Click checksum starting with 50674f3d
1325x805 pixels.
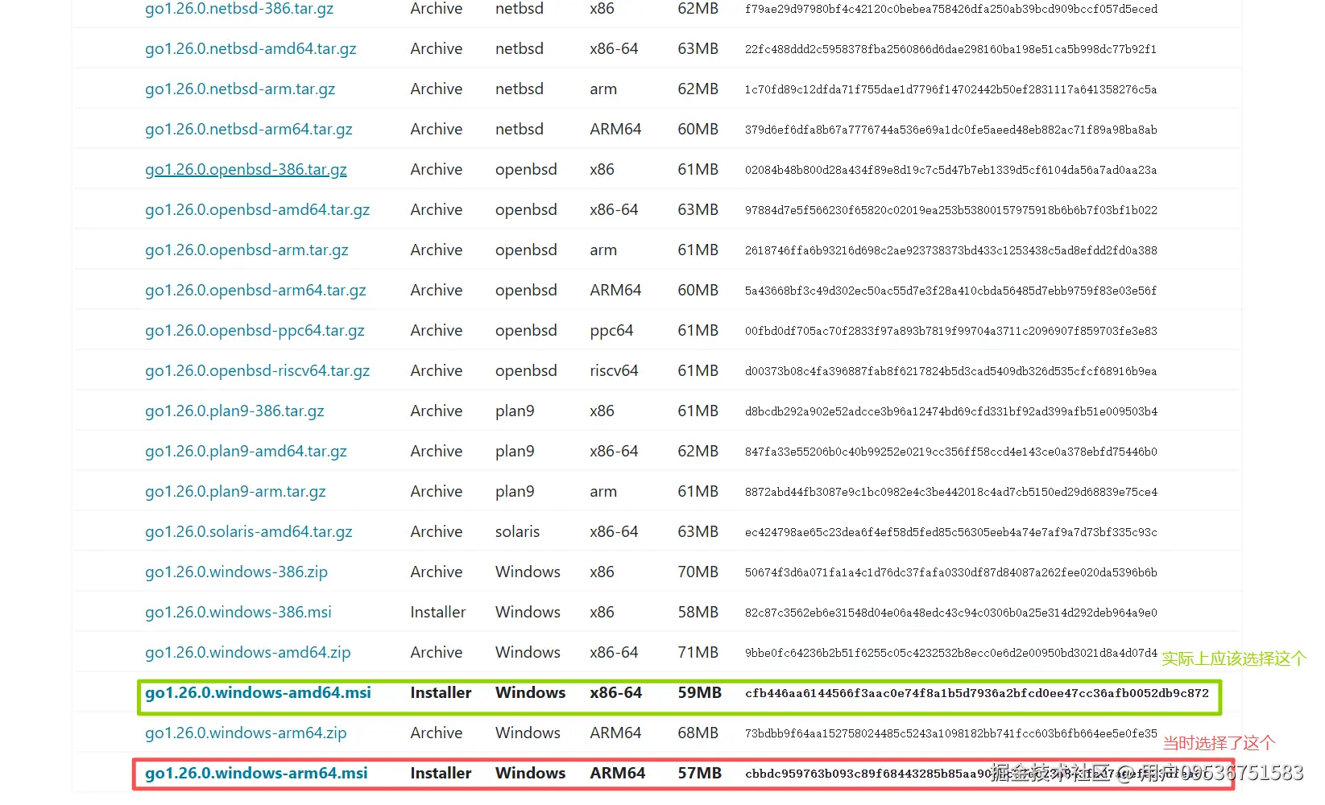pos(951,572)
